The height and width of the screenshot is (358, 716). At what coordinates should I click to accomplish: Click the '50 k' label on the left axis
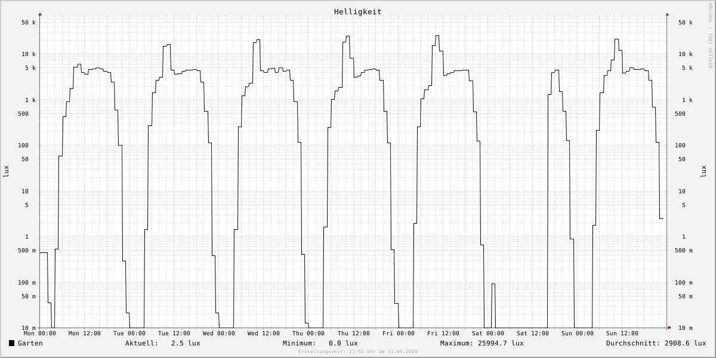[29, 23]
